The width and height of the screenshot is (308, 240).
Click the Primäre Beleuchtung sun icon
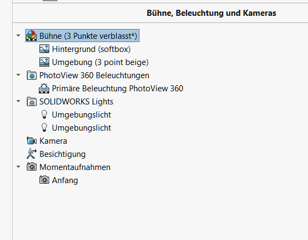44,89
